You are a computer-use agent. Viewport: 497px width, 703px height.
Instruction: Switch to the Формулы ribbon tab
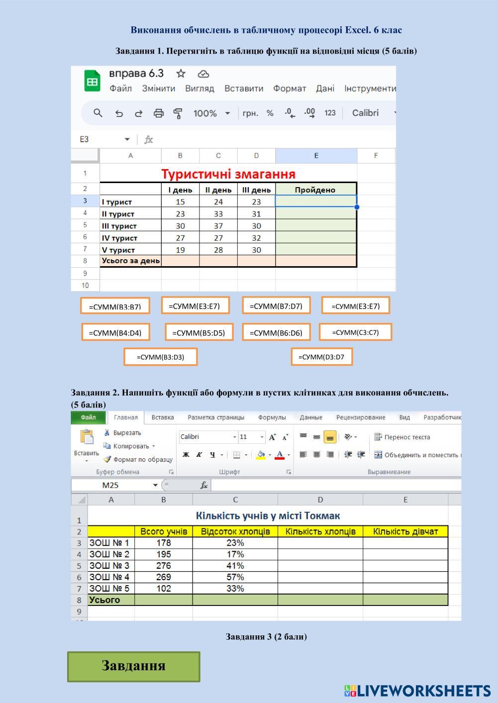pyautogui.click(x=272, y=417)
